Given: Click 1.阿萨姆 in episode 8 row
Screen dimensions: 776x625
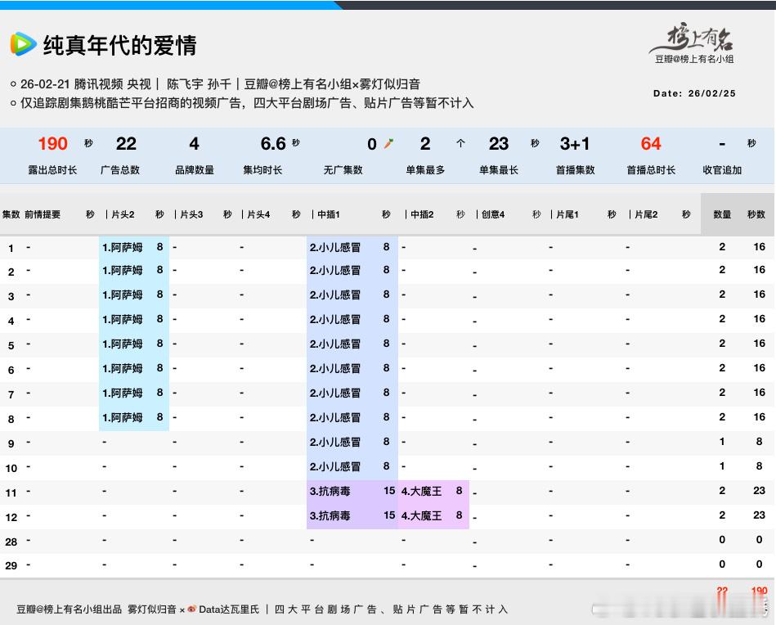Looking at the screenshot, I should coord(122,417).
